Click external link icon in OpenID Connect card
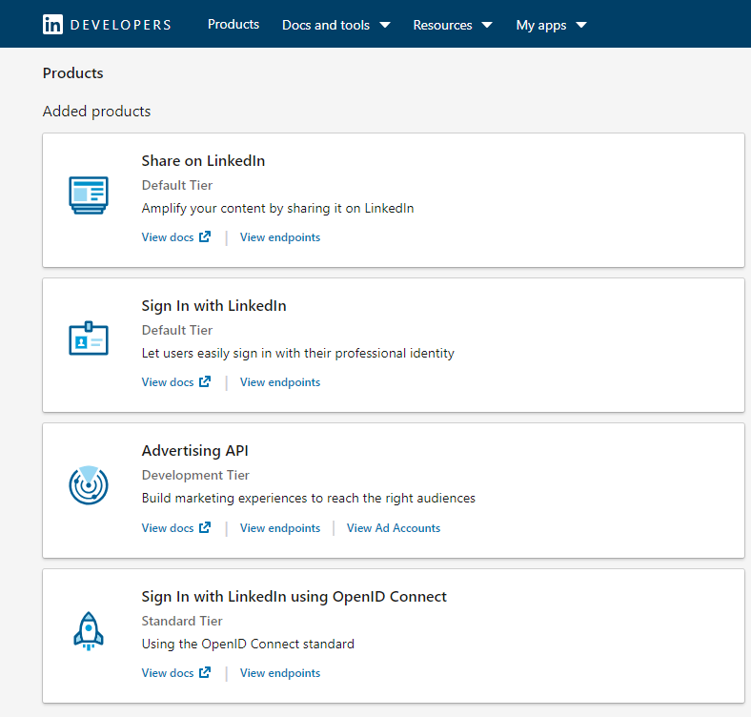This screenshot has width=751, height=717. [205, 672]
